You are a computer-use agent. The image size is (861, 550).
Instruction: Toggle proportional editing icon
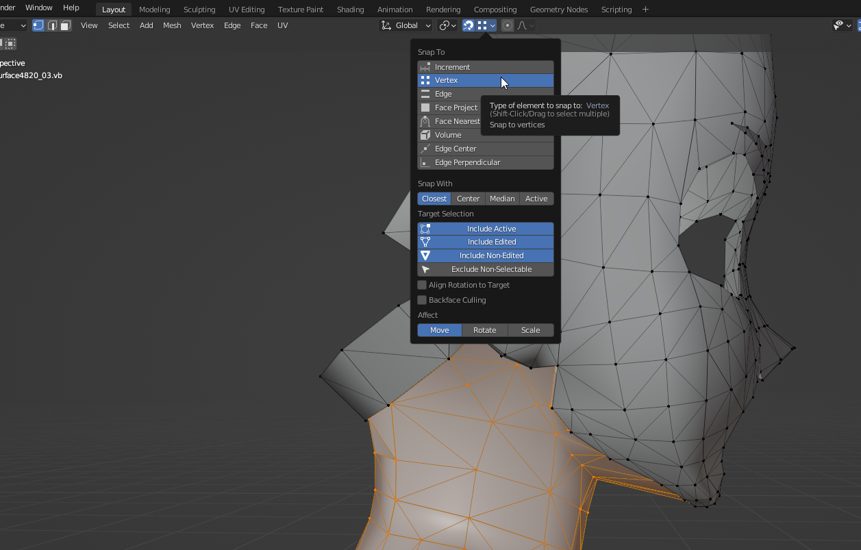click(x=508, y=25)
